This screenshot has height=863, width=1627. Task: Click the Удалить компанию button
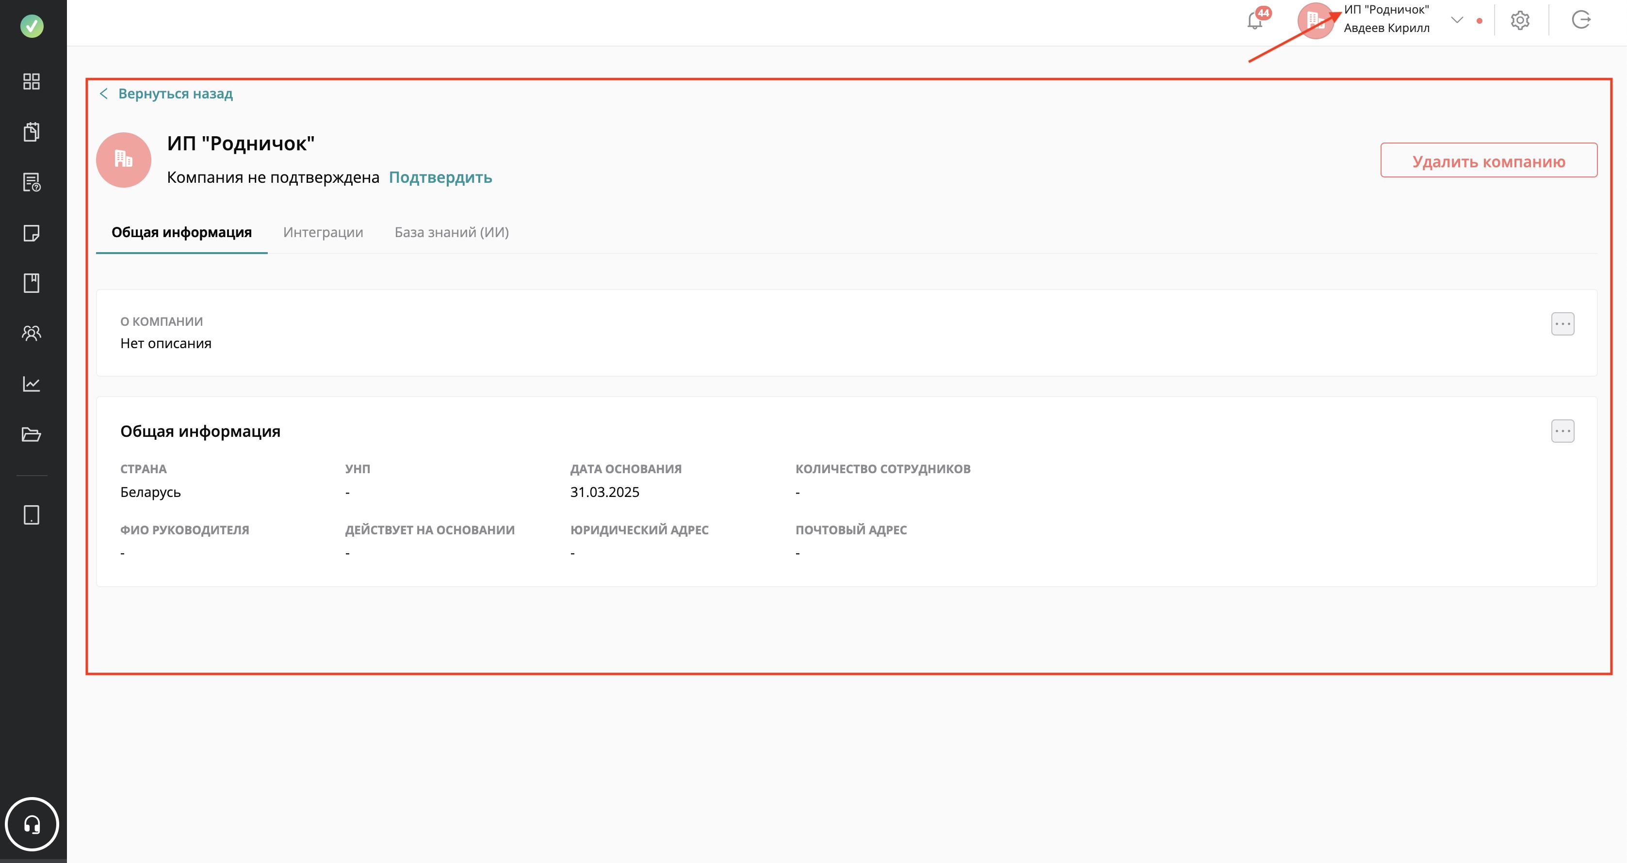(1488, 161)
